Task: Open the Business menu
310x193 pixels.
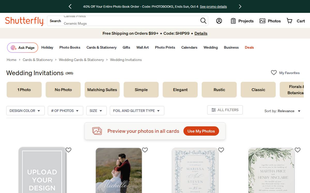Action: click(x=231, y=47)
